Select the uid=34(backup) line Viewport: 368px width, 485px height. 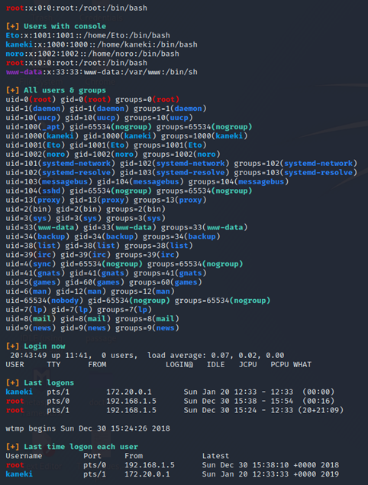(x=113, y=236)
